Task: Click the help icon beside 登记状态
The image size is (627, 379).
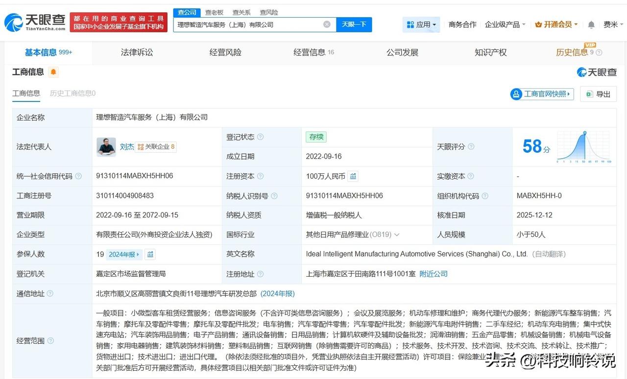Action: (260, 137)
